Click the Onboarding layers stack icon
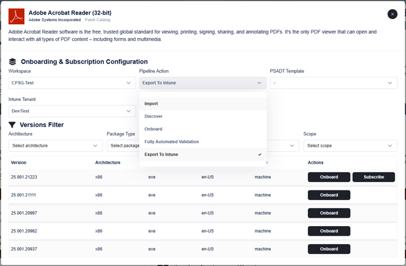The width and height of the screenshot is (406, 266). [x=13, y=62]
